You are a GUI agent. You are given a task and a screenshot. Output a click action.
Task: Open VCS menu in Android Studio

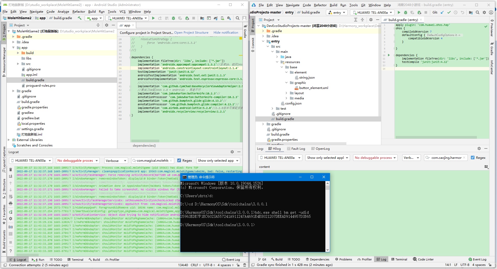coord(122,12)
